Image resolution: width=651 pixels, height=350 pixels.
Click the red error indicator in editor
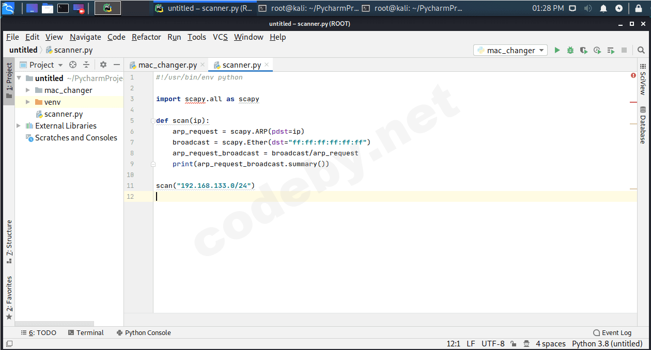[633, 76]
